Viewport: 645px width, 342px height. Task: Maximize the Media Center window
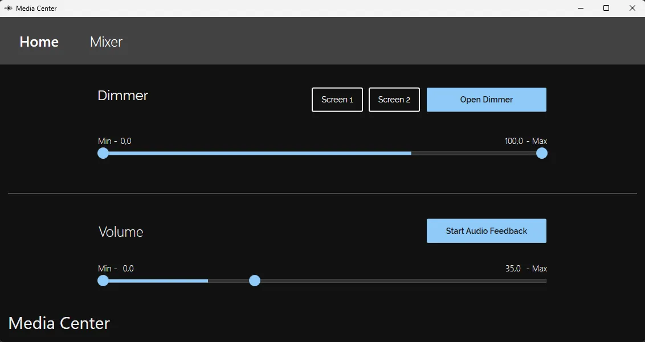(x=606, y=8)
